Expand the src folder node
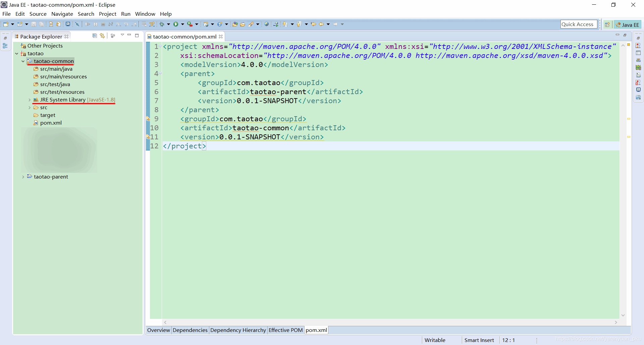644x345 pixels. 30,108
